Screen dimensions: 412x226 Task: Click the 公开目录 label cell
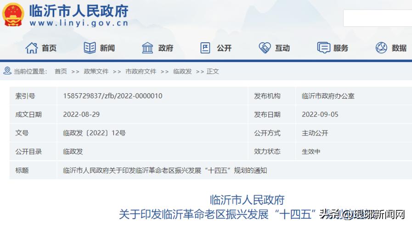pyautogui.click(x=33, y=152)
